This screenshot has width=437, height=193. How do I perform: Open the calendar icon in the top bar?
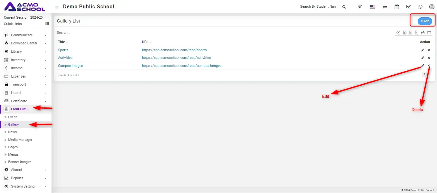397,7
